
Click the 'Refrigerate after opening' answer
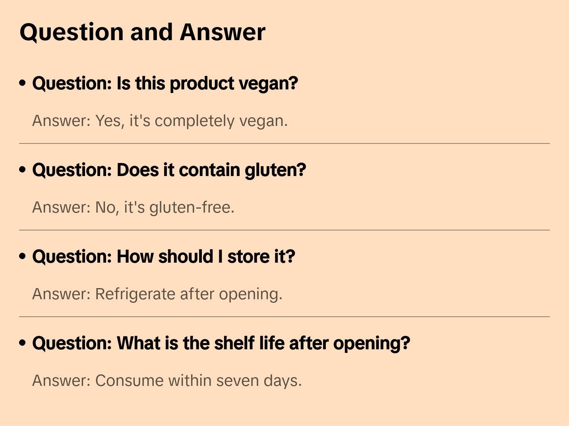tap(157, 294)
